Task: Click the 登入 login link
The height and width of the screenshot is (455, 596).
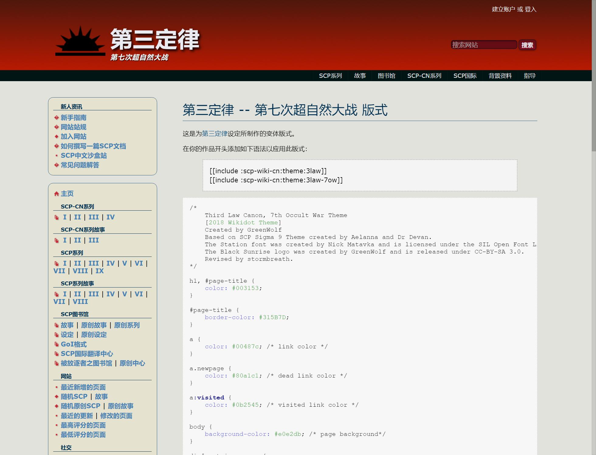Action: pyautogui.click(x=530, y=9)
